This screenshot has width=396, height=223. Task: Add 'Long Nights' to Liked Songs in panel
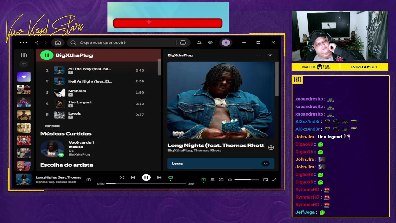click(271, 147)
